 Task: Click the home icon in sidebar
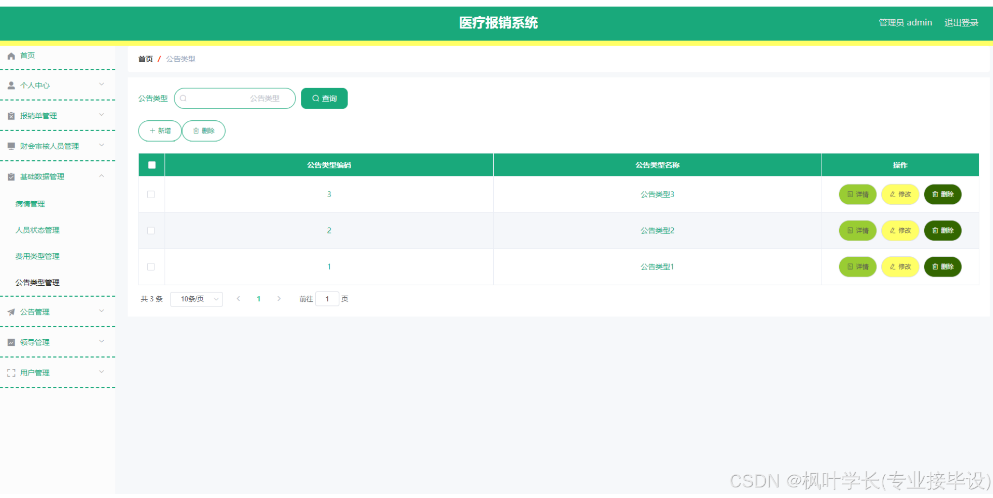11,56
